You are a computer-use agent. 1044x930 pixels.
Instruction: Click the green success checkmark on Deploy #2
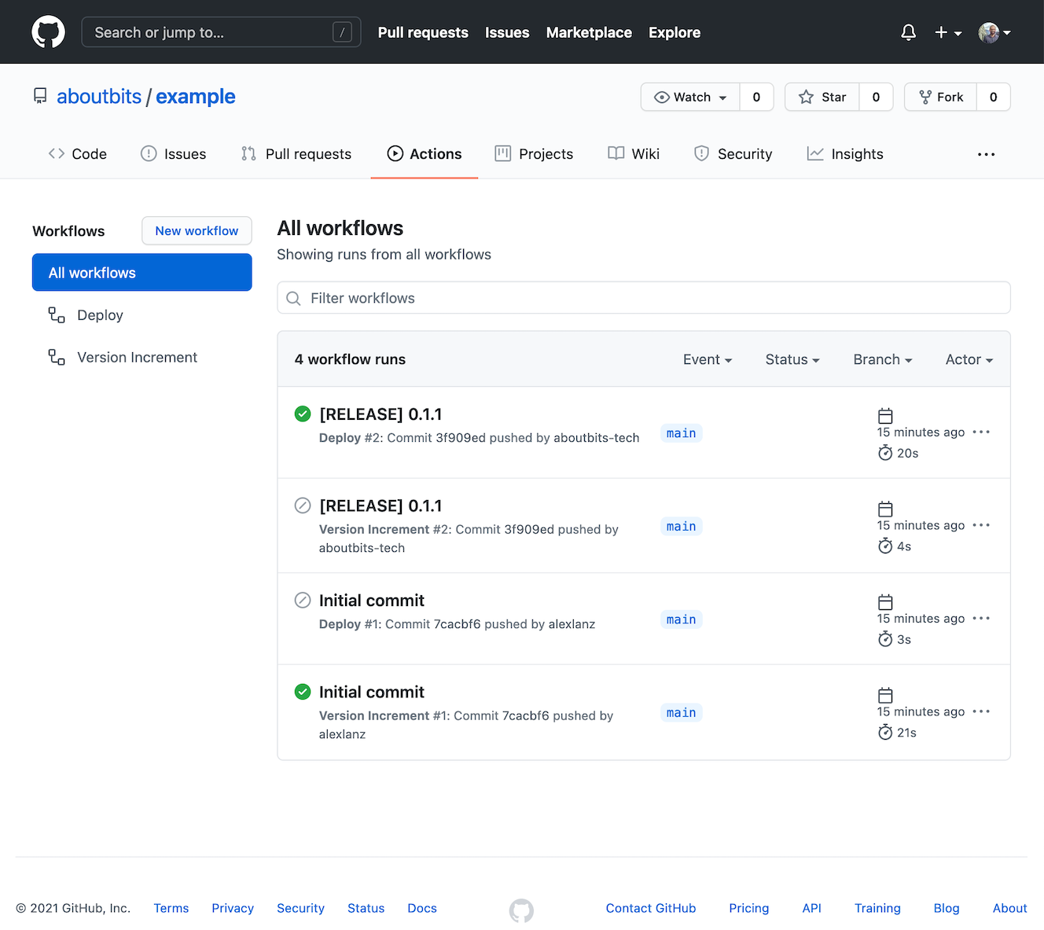(x=303, y=414)
